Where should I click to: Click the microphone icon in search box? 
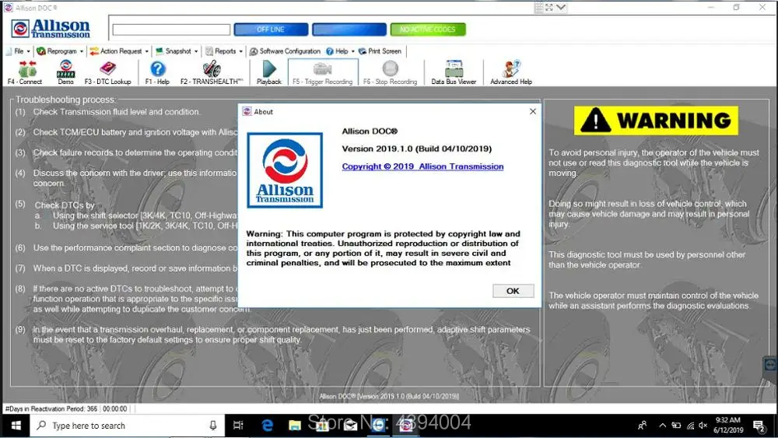[213, 426]
